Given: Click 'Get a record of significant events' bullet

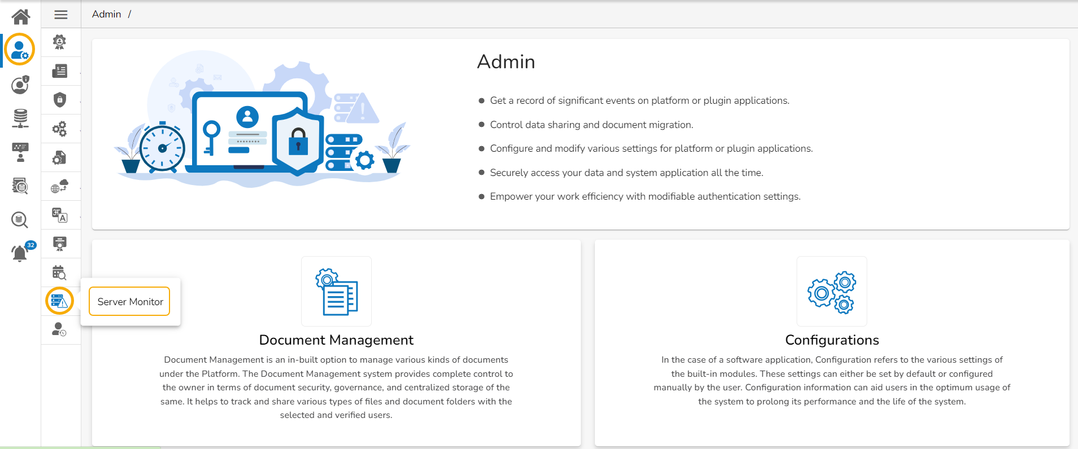Looking at the screenshot, I should coord(640,100).
